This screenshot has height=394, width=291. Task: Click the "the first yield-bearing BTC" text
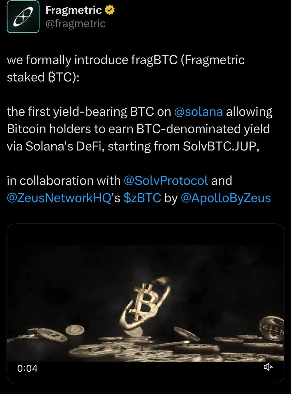[81, 111]
